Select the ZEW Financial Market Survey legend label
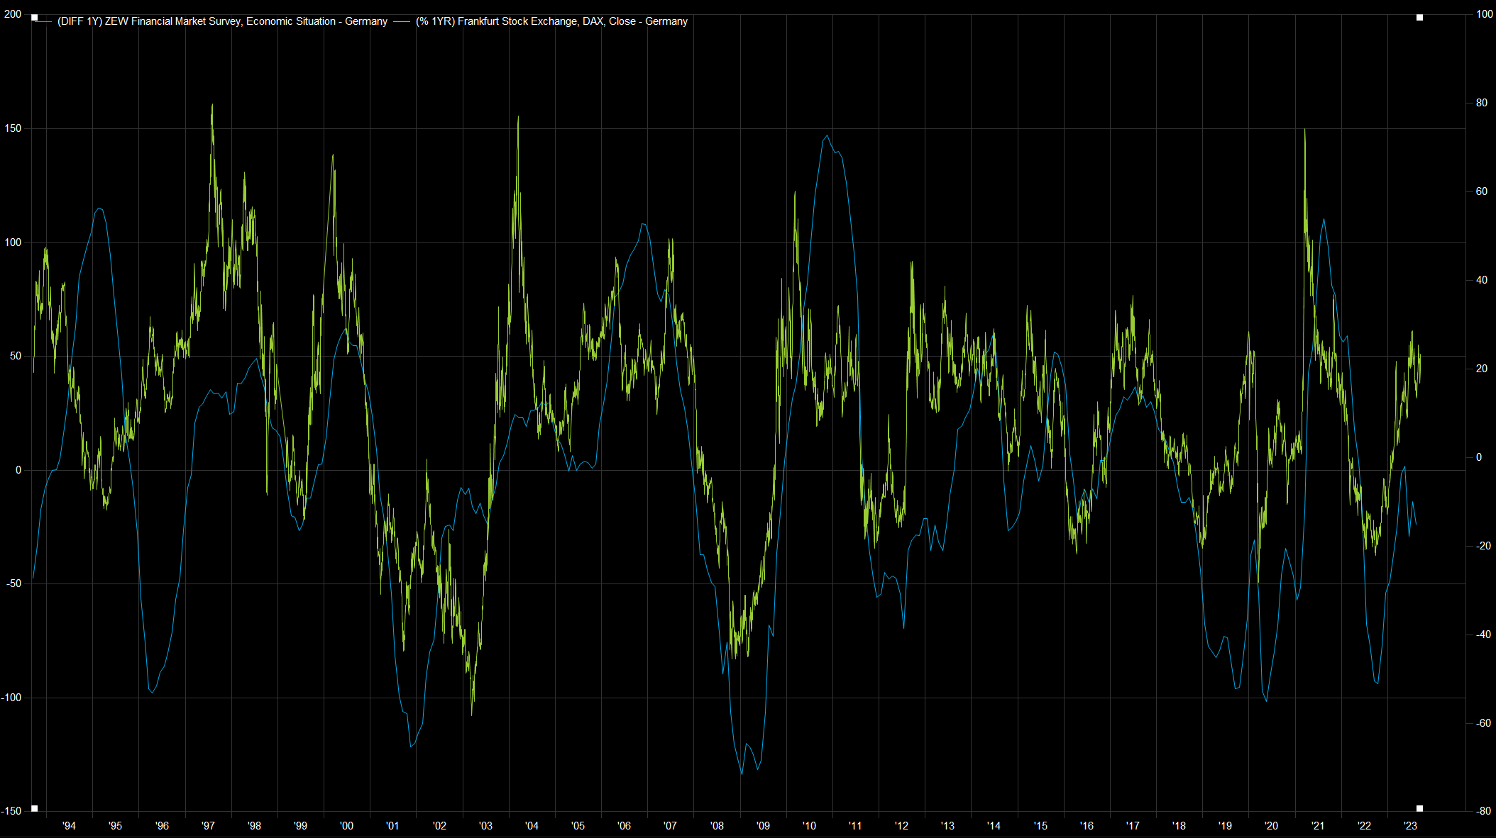Viewport: 1496px width, 838px height. coord(222,21)
